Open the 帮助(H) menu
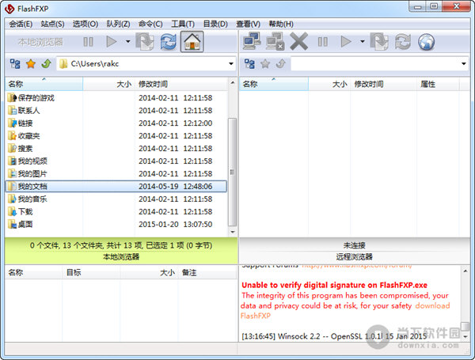The height and width of the screenshot is (360, 475). point(281,24)
